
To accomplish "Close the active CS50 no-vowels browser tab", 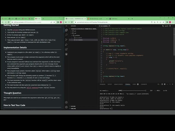I will click(40, 19).
